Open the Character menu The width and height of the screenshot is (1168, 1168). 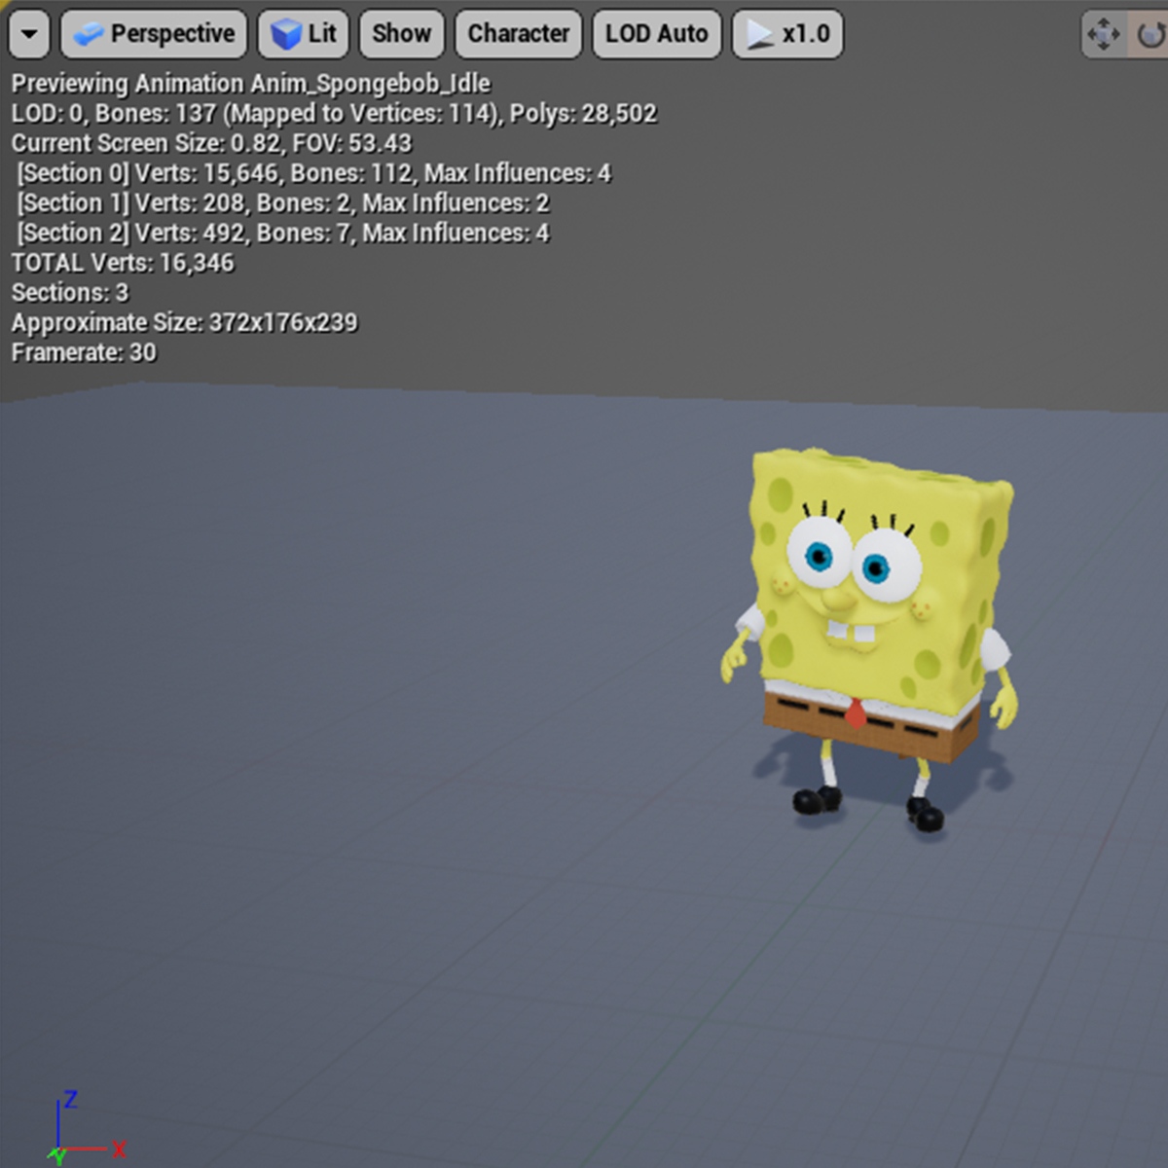[518, 34]
